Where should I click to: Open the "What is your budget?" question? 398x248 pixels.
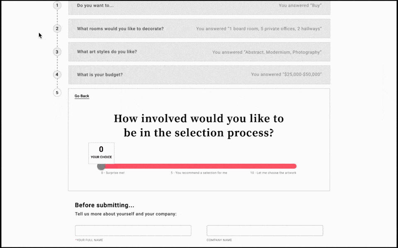(x=199, y=75)
